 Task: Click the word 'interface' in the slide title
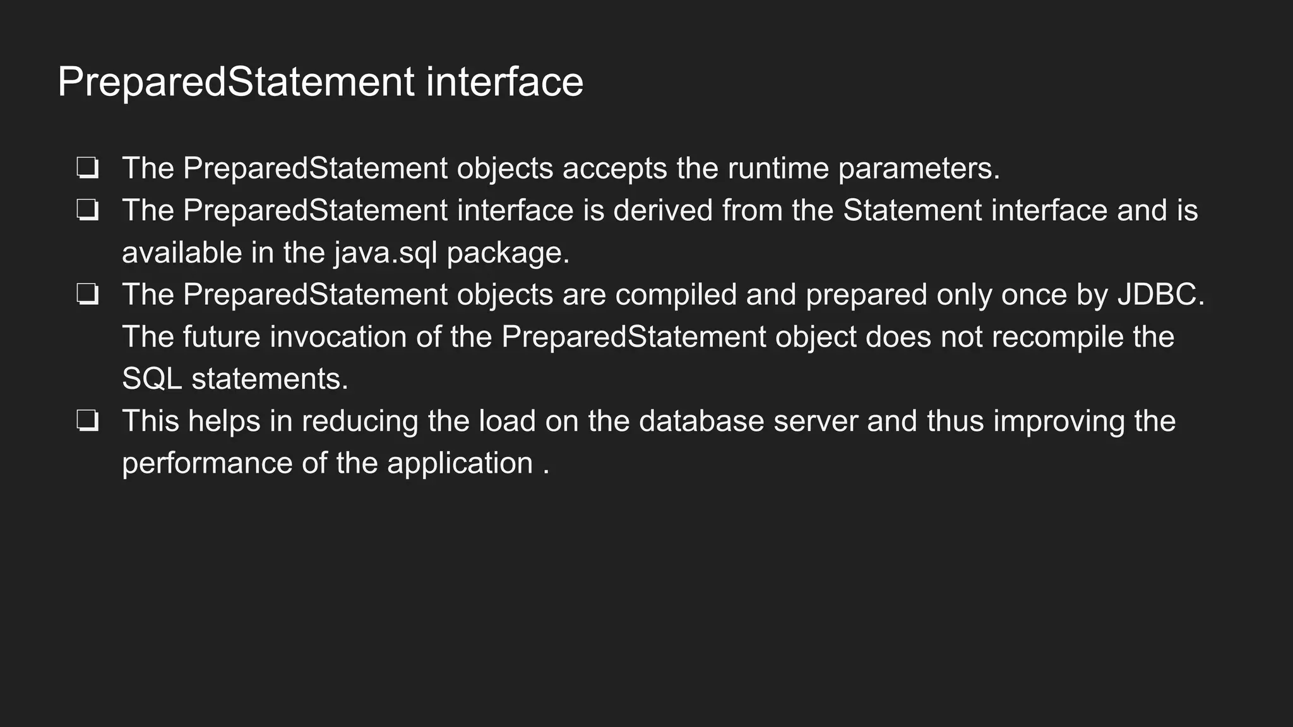pos(504,82)
